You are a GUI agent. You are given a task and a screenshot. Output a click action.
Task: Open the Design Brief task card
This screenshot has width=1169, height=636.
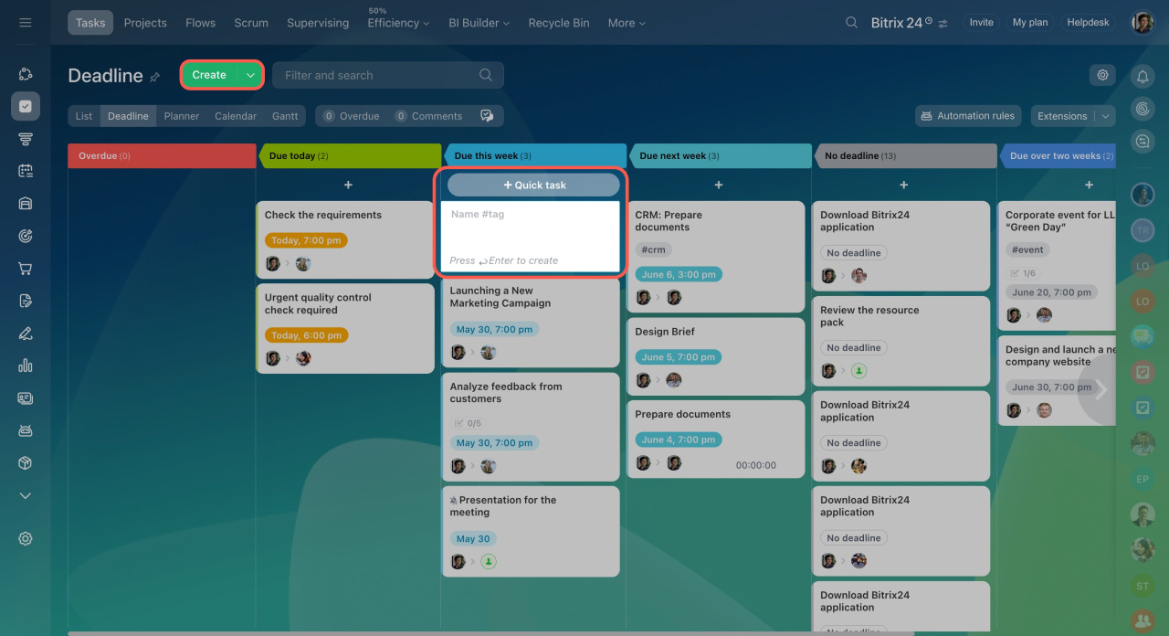[x=716, y=355]
